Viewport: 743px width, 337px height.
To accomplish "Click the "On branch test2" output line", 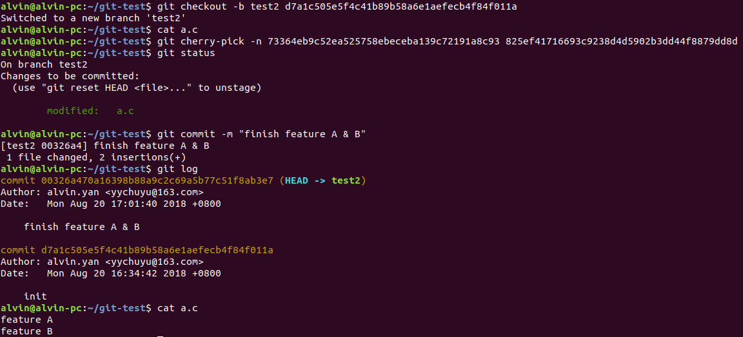I will 44,64.
